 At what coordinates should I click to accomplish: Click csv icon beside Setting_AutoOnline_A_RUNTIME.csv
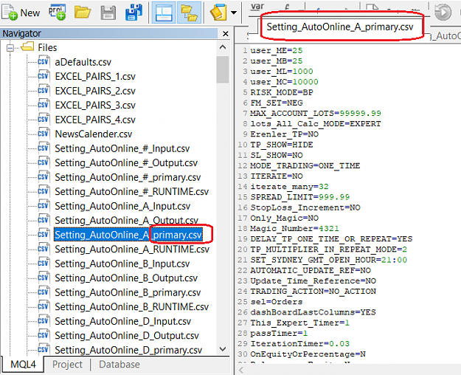(x=44, y=250)
